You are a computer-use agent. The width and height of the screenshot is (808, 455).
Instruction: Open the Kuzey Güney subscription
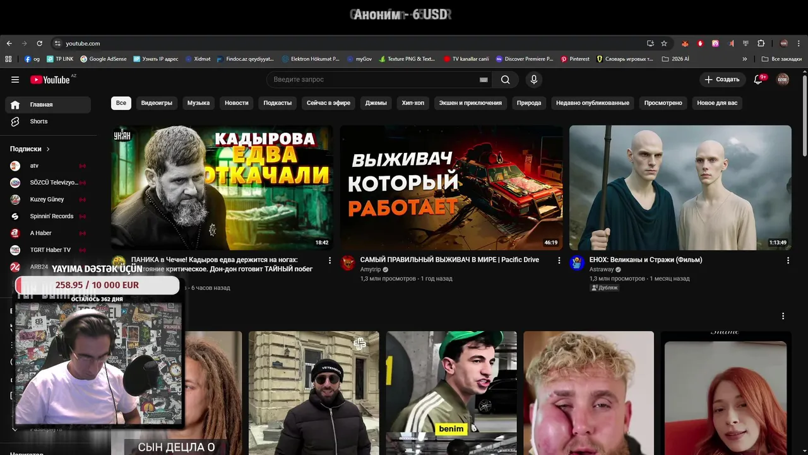[48, 200]
